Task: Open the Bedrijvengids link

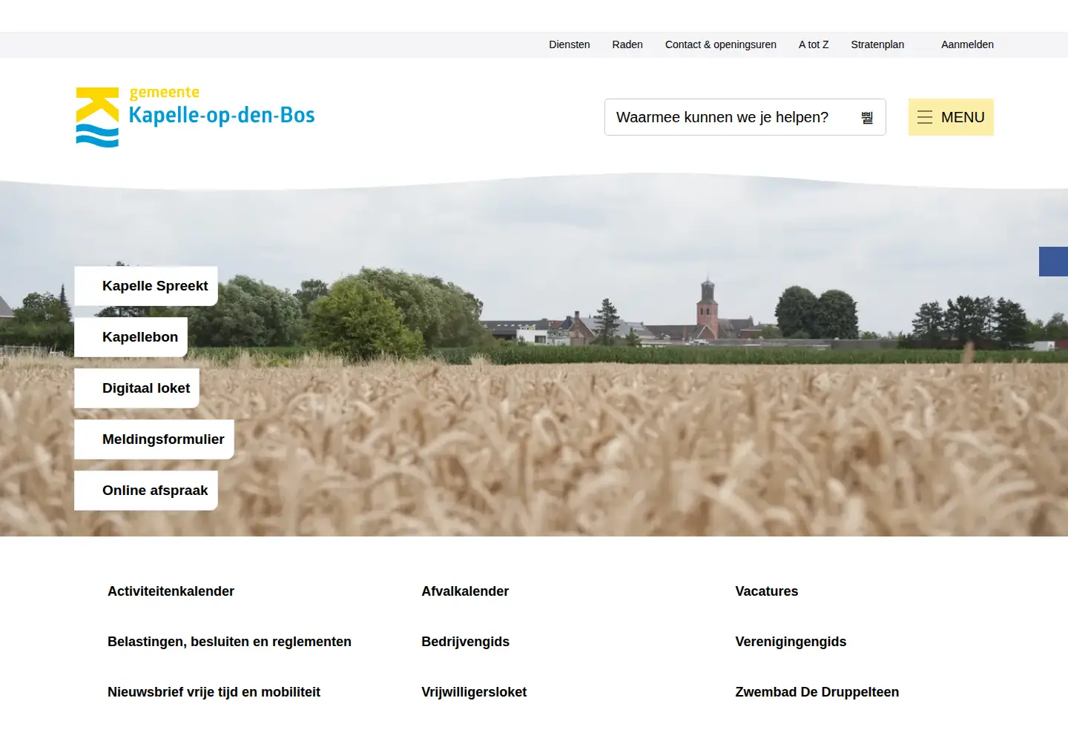Action: (465, 642)
